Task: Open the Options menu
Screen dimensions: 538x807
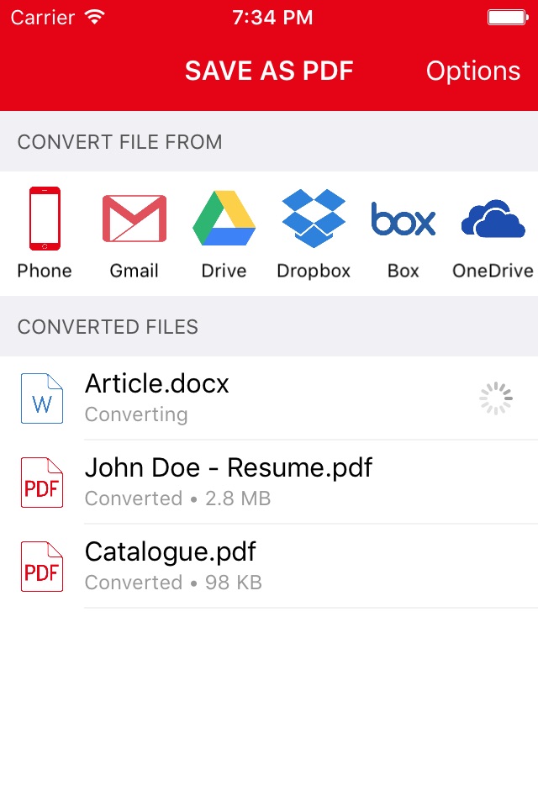Action: point(473,71)
